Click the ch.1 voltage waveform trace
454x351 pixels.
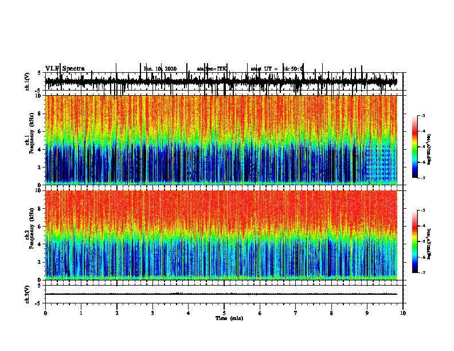click(x=221, y=81)
